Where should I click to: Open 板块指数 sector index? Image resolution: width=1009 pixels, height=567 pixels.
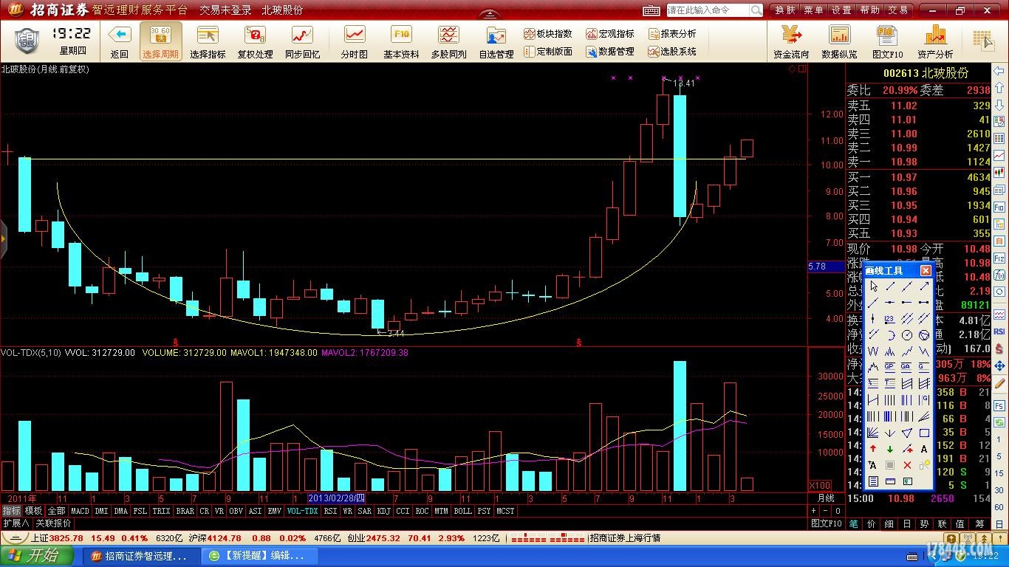(547, 34)
